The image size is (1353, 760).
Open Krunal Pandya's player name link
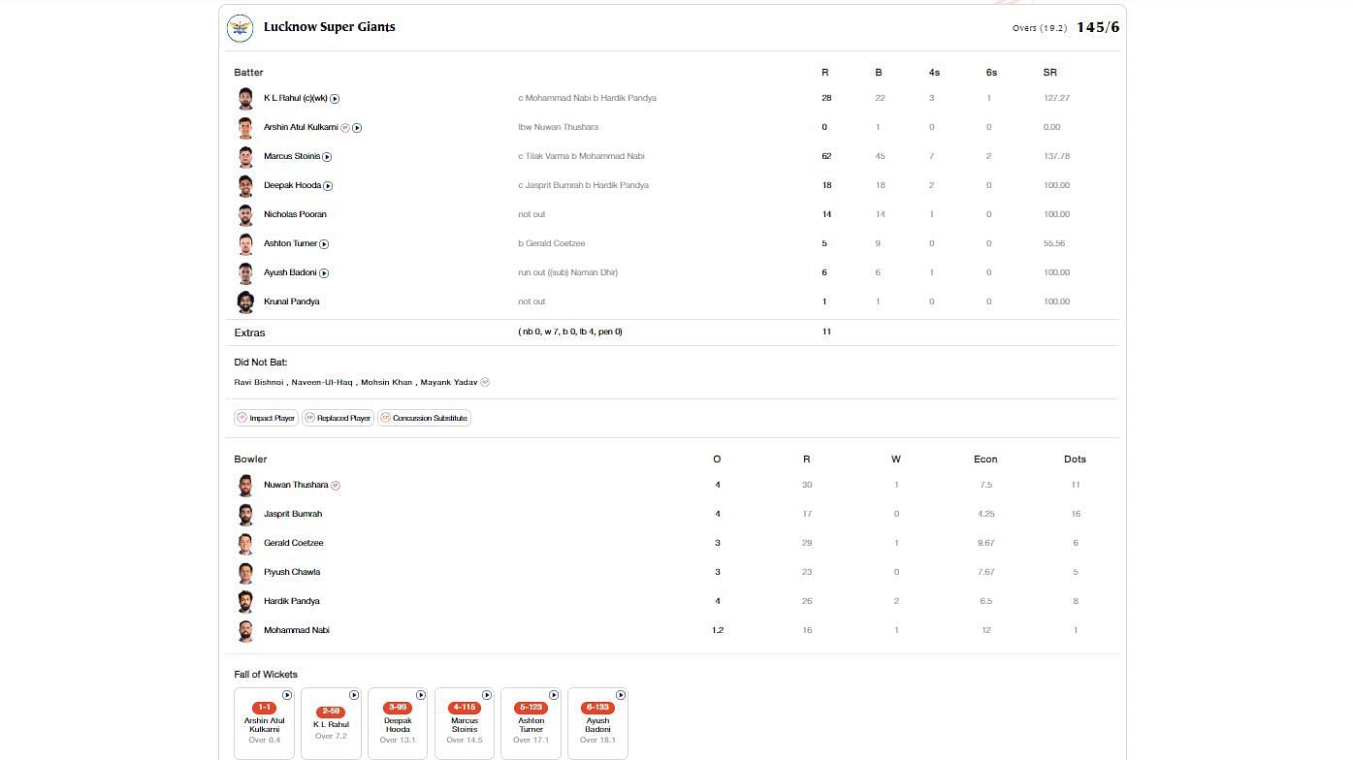click(291, 301)
